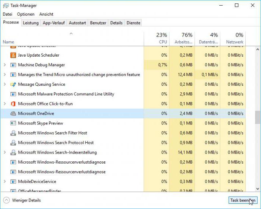Select Microsoft Skype Preview process

click(x=123, y=123)
